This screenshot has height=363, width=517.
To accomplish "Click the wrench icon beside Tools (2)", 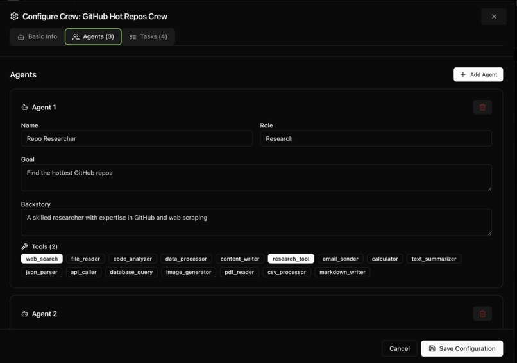I will [25, 246].
